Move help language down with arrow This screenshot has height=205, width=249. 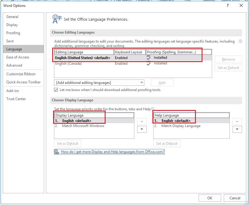pos(237,129)
